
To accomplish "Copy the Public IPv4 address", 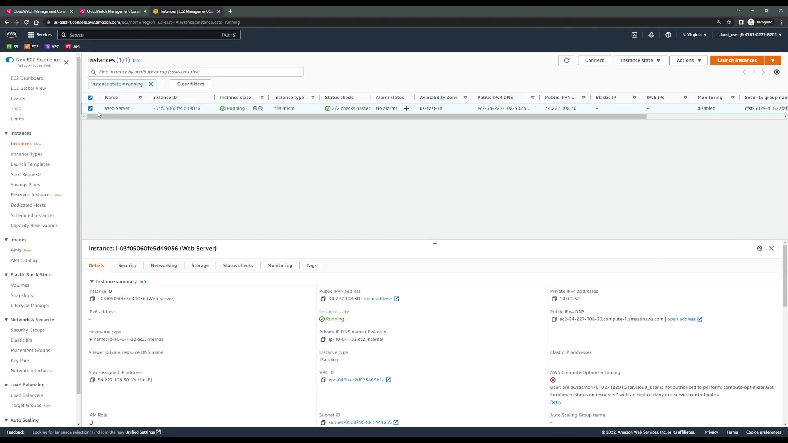I will [323, 299].
